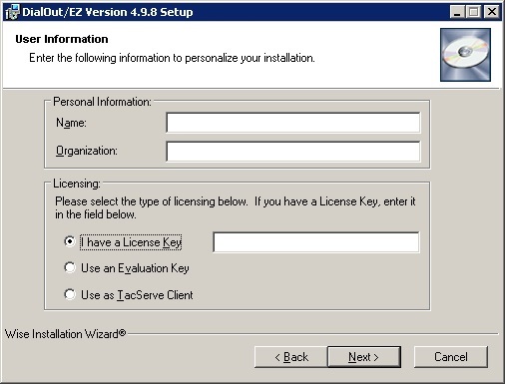Minimize the DialOut/EZ Setup window
This screenshot has height=384, width=505.
[457, 12]
